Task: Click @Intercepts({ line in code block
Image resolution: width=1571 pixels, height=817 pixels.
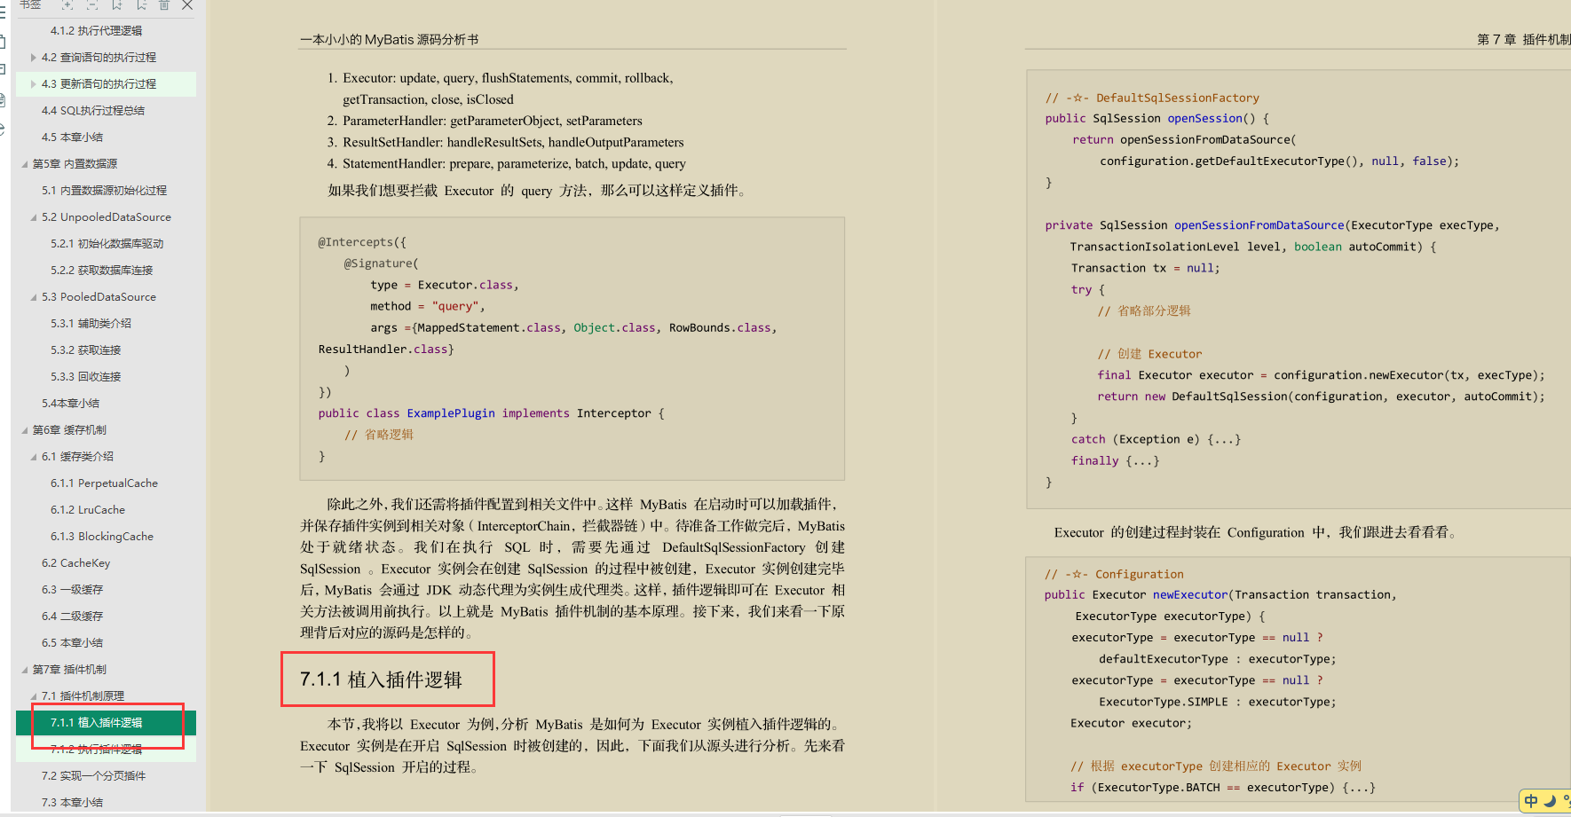Action: click(x=362, y=242)
